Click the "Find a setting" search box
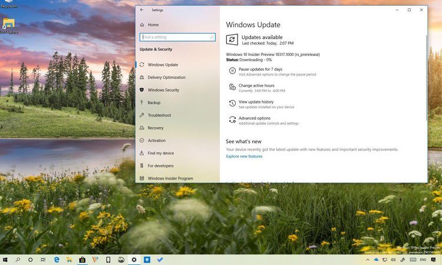 click(177, 37)
